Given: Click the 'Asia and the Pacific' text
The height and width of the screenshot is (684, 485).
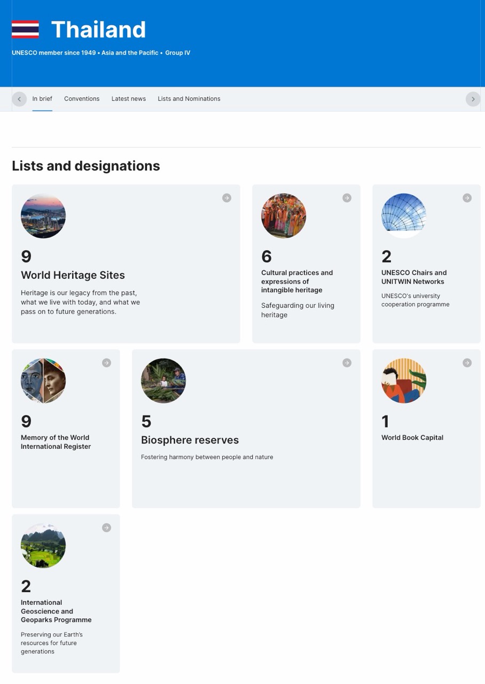Looking at the screenshot, I should click(x=130, y=53).
